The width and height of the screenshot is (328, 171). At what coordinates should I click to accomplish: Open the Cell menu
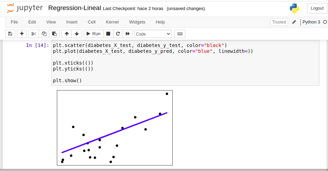(92, 22)
